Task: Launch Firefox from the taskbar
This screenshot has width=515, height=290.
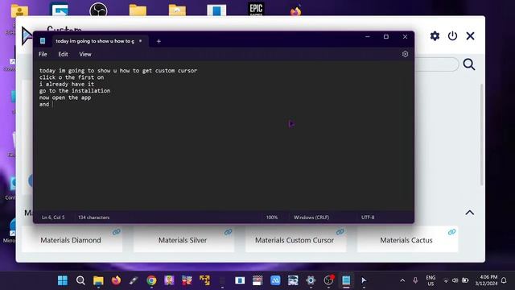Action: [x=116, y=280]
